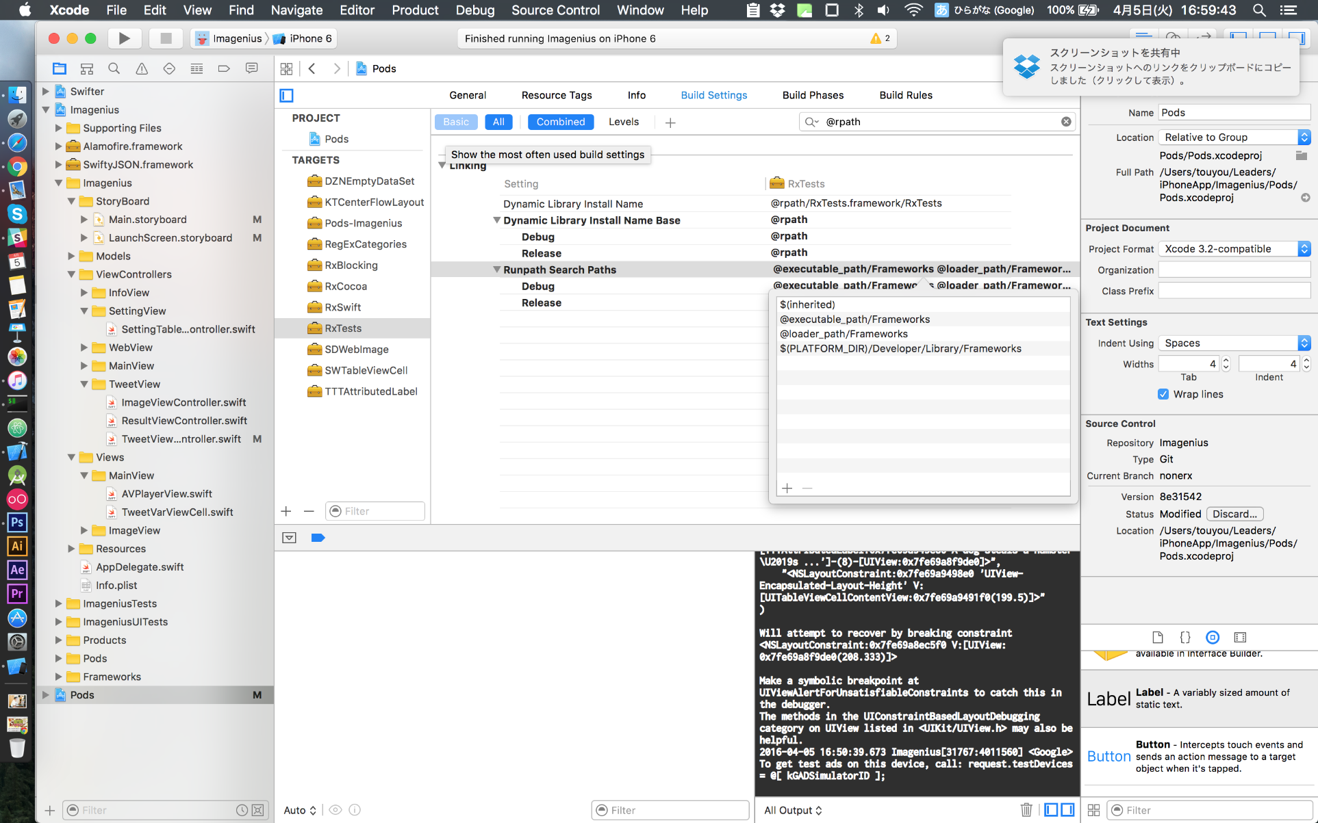Show the Issue navigator warning icon
Image resolution: width=1318 pixels, height=823 pixels.
click(142, 68)
